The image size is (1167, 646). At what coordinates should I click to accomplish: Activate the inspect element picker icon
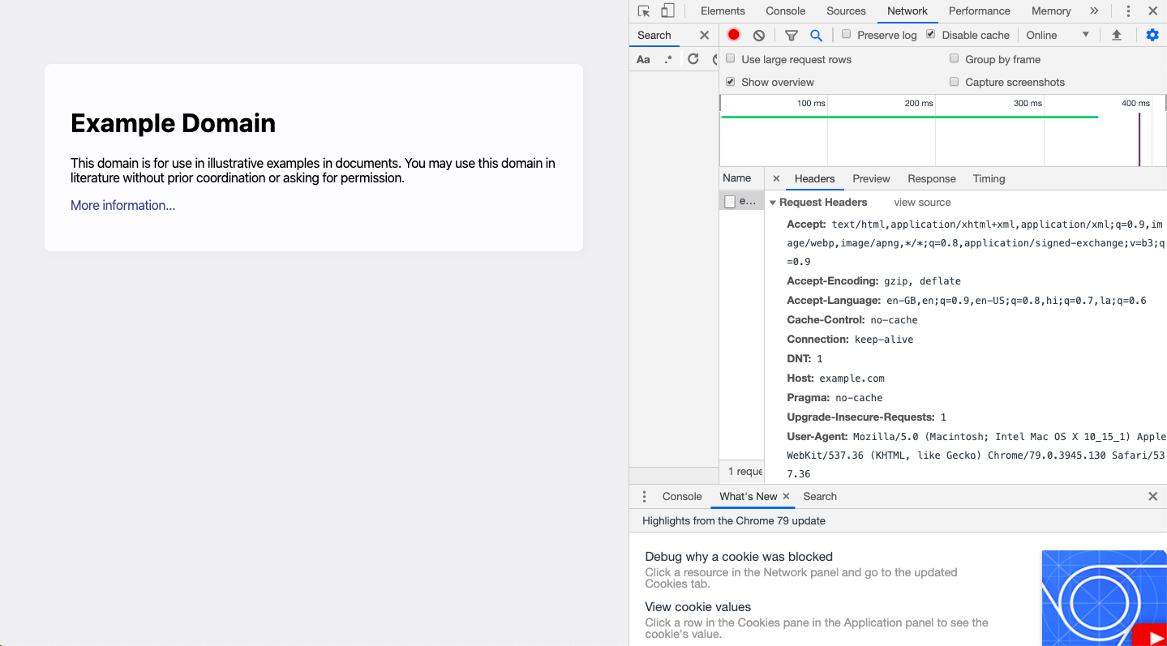pos(644,11)
